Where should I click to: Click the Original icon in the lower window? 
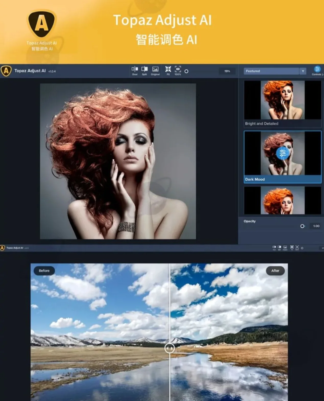[285, 248]
